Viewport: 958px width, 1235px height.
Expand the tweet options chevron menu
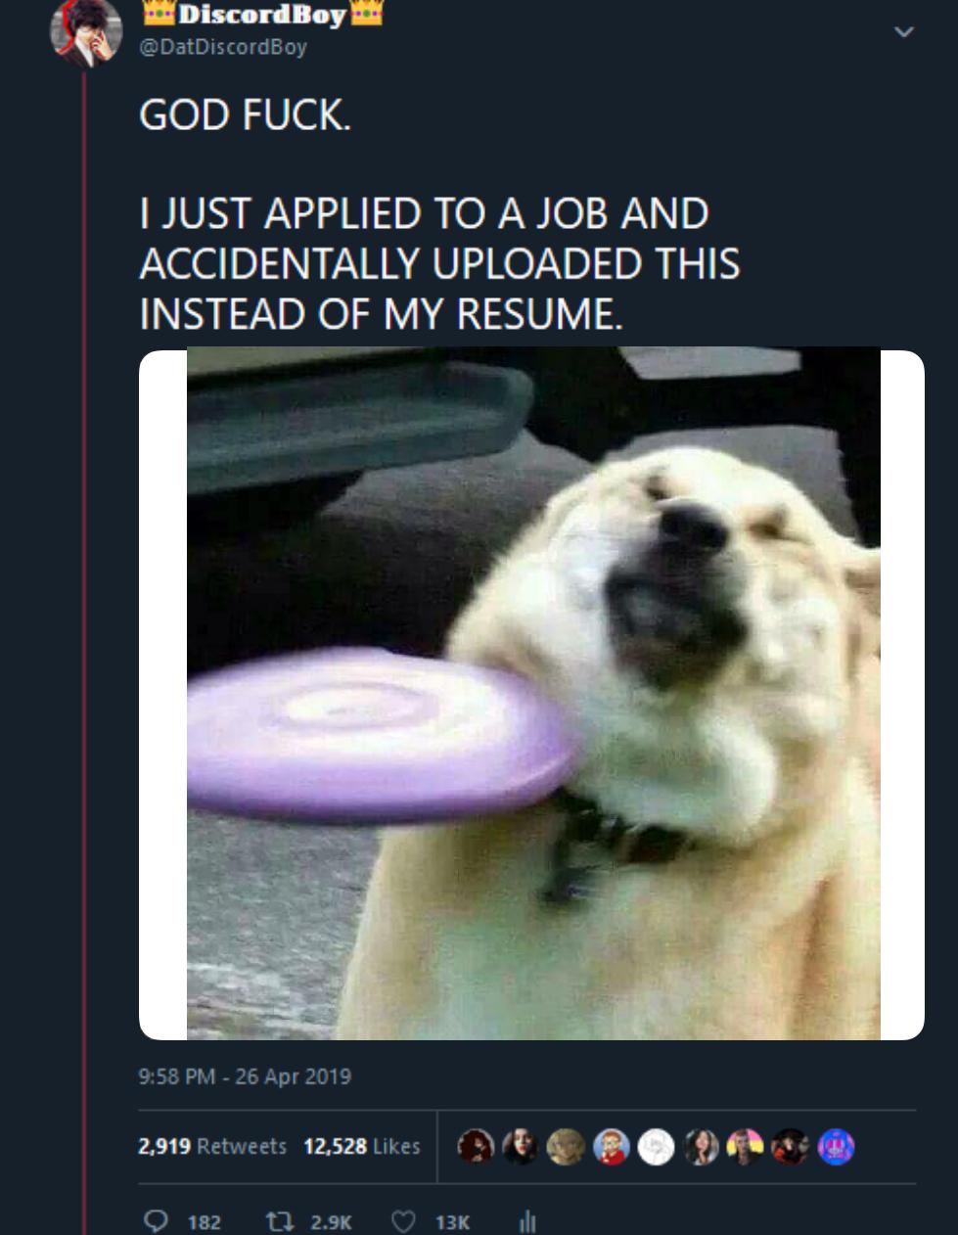(905, 32)
